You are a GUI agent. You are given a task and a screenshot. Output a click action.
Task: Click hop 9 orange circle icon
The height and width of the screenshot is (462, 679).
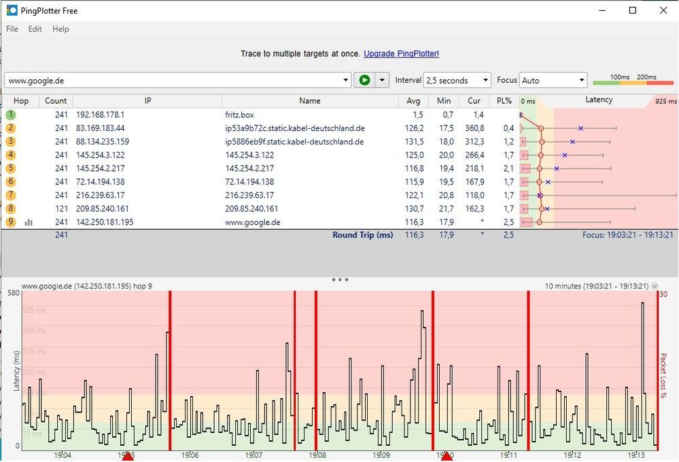click(x=11, y=222)
